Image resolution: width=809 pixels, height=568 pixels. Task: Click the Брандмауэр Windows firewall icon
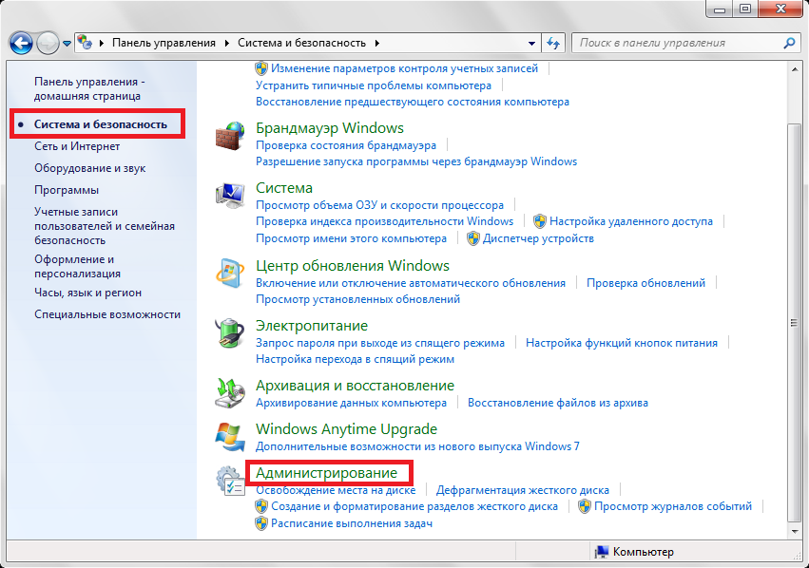230,136
